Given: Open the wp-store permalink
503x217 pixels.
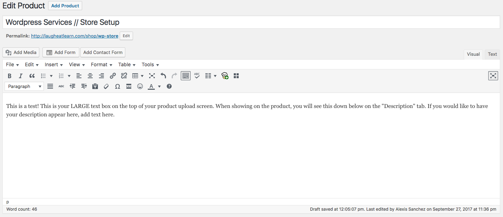Looking at the screenshot, I should (74, 36).
